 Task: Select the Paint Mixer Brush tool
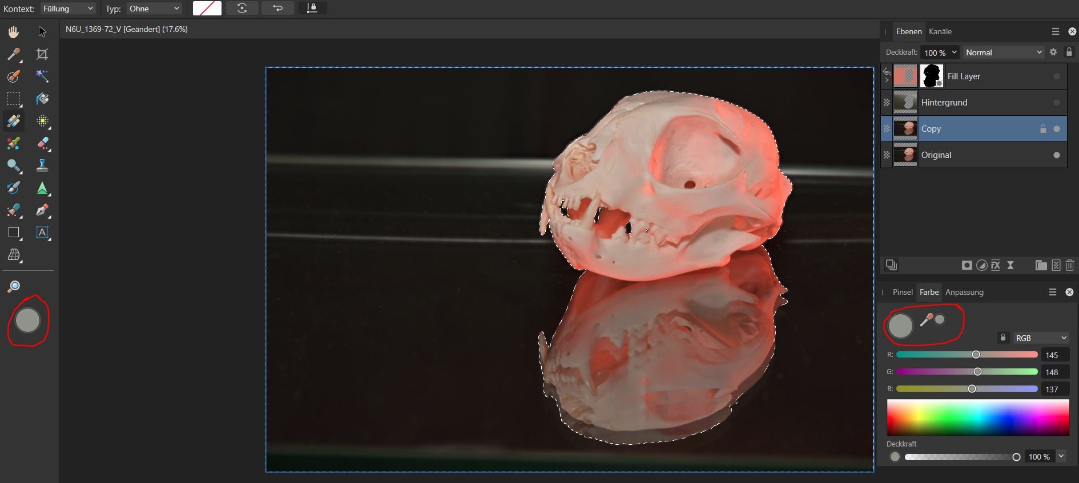14,143
